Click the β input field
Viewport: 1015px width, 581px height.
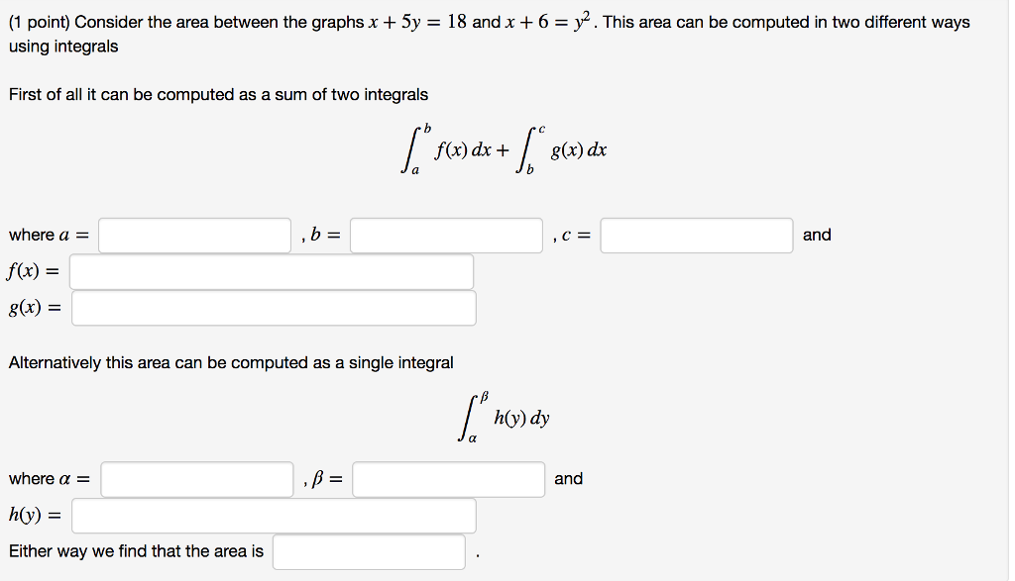click(x=446, y=479)
